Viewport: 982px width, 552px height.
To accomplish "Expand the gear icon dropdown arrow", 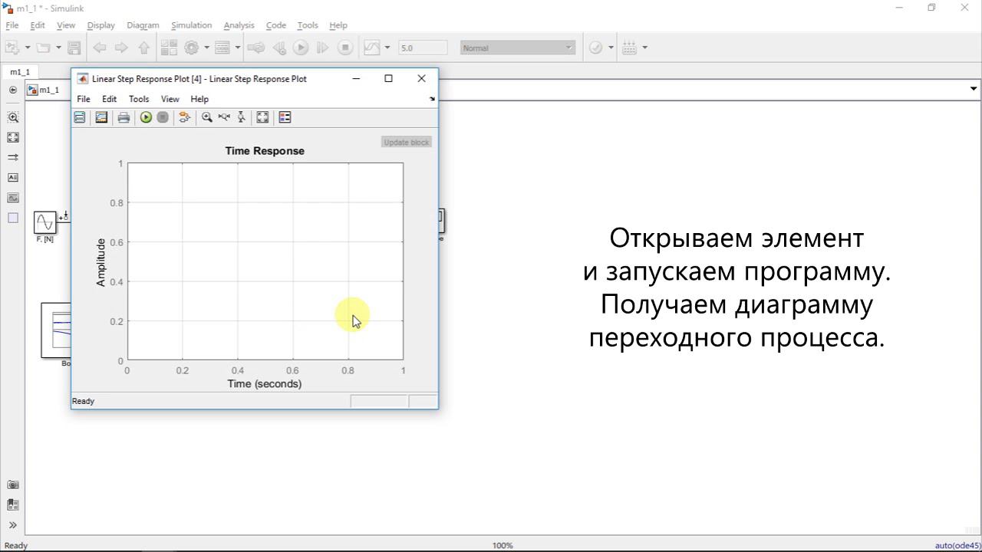I will coord(206,48).
